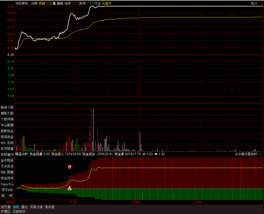Screen dimensions: 264x214
Task: Switch to the 买卖力道 tab
Action: click(x=36, y=207)
